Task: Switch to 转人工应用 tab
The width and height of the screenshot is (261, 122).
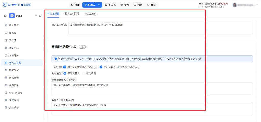Action: 90,14
